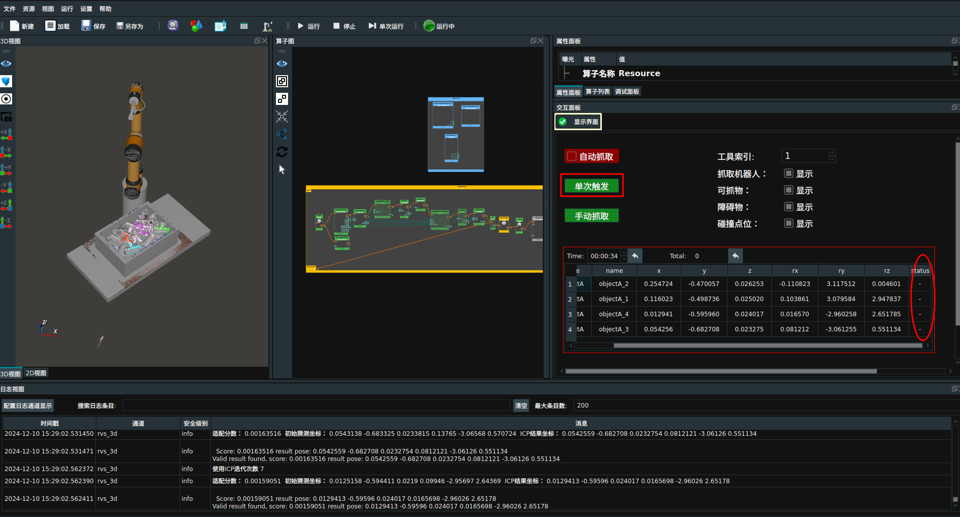Click the circular target icon in 3D view sidebar
The height and width of the screenshot is (517, 960).
pyautogui.click(x=6, y=99)
